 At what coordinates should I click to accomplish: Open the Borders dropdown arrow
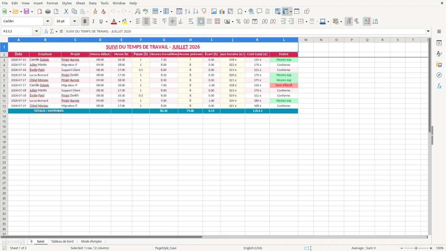306,22
